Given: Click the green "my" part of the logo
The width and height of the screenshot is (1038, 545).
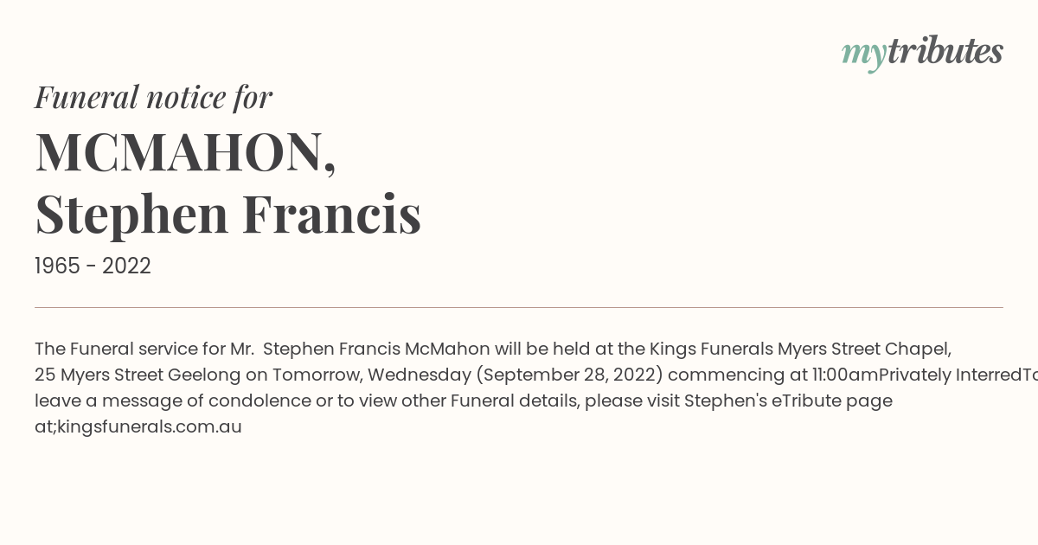Looking at the screenshot, I should (x=864, y=55).
